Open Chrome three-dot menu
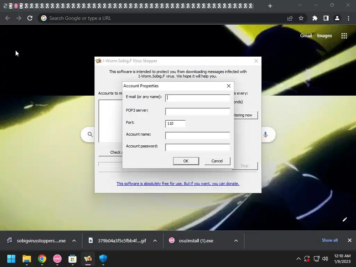Viewport: 356px width, 267px height. (x=348, y=18)
